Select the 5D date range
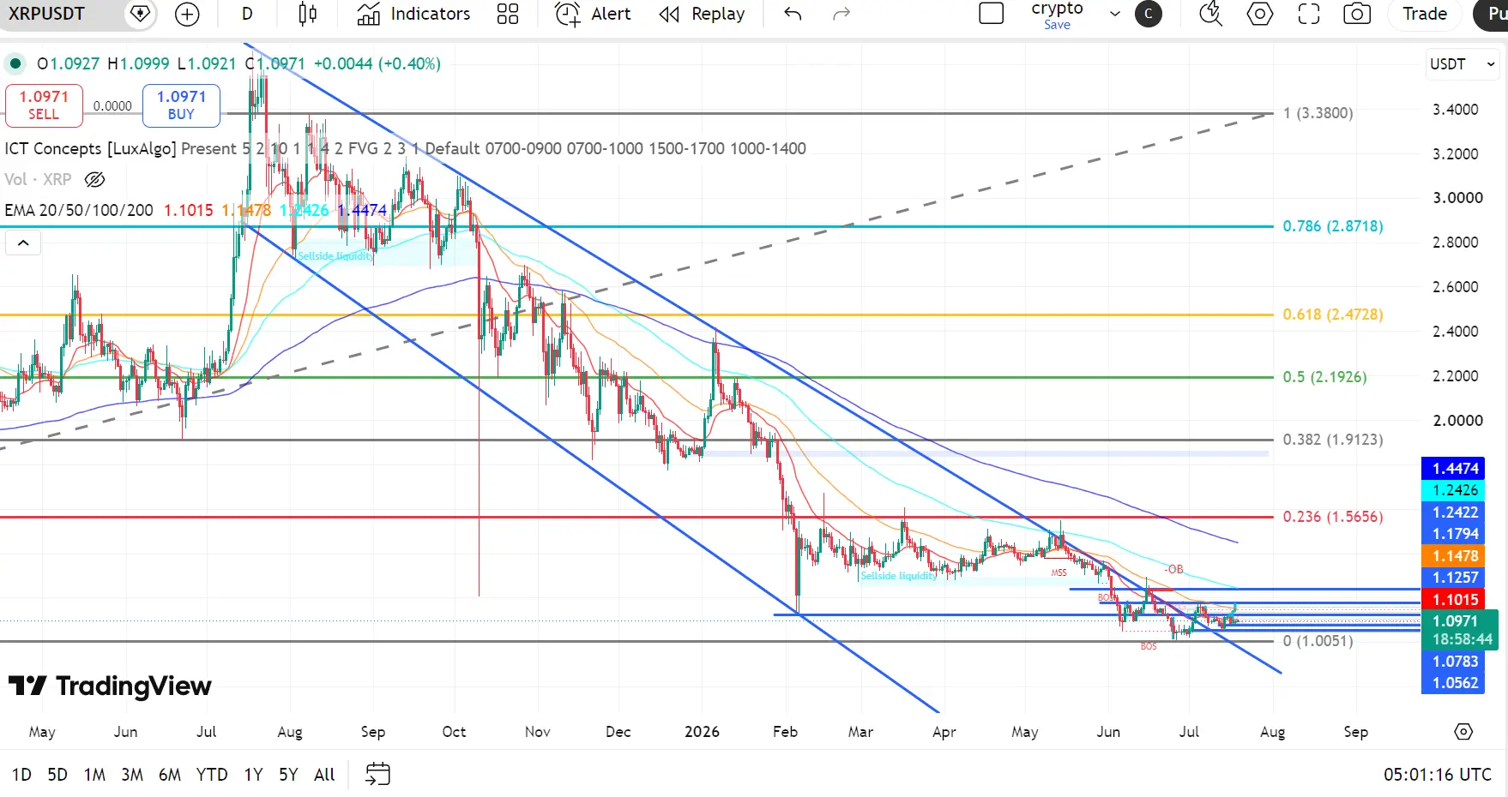Image resolution: width=1508 pixels, height=797 pixels. 57,775
